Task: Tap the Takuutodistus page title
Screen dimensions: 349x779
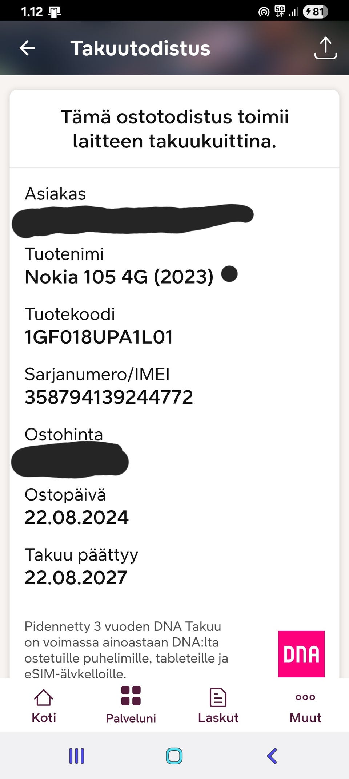Action: (140, 48)
